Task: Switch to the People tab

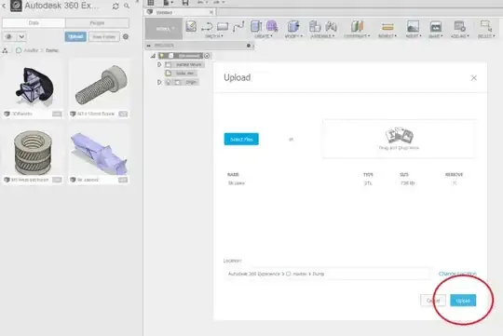Action: click(97, 22)
